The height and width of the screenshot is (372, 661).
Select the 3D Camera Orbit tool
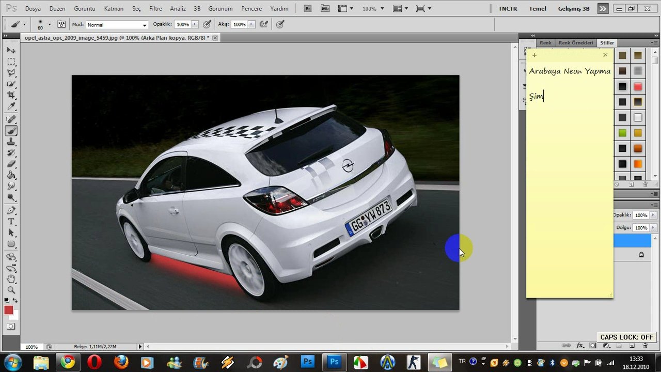pyautogui.click(x=11, y=268)
